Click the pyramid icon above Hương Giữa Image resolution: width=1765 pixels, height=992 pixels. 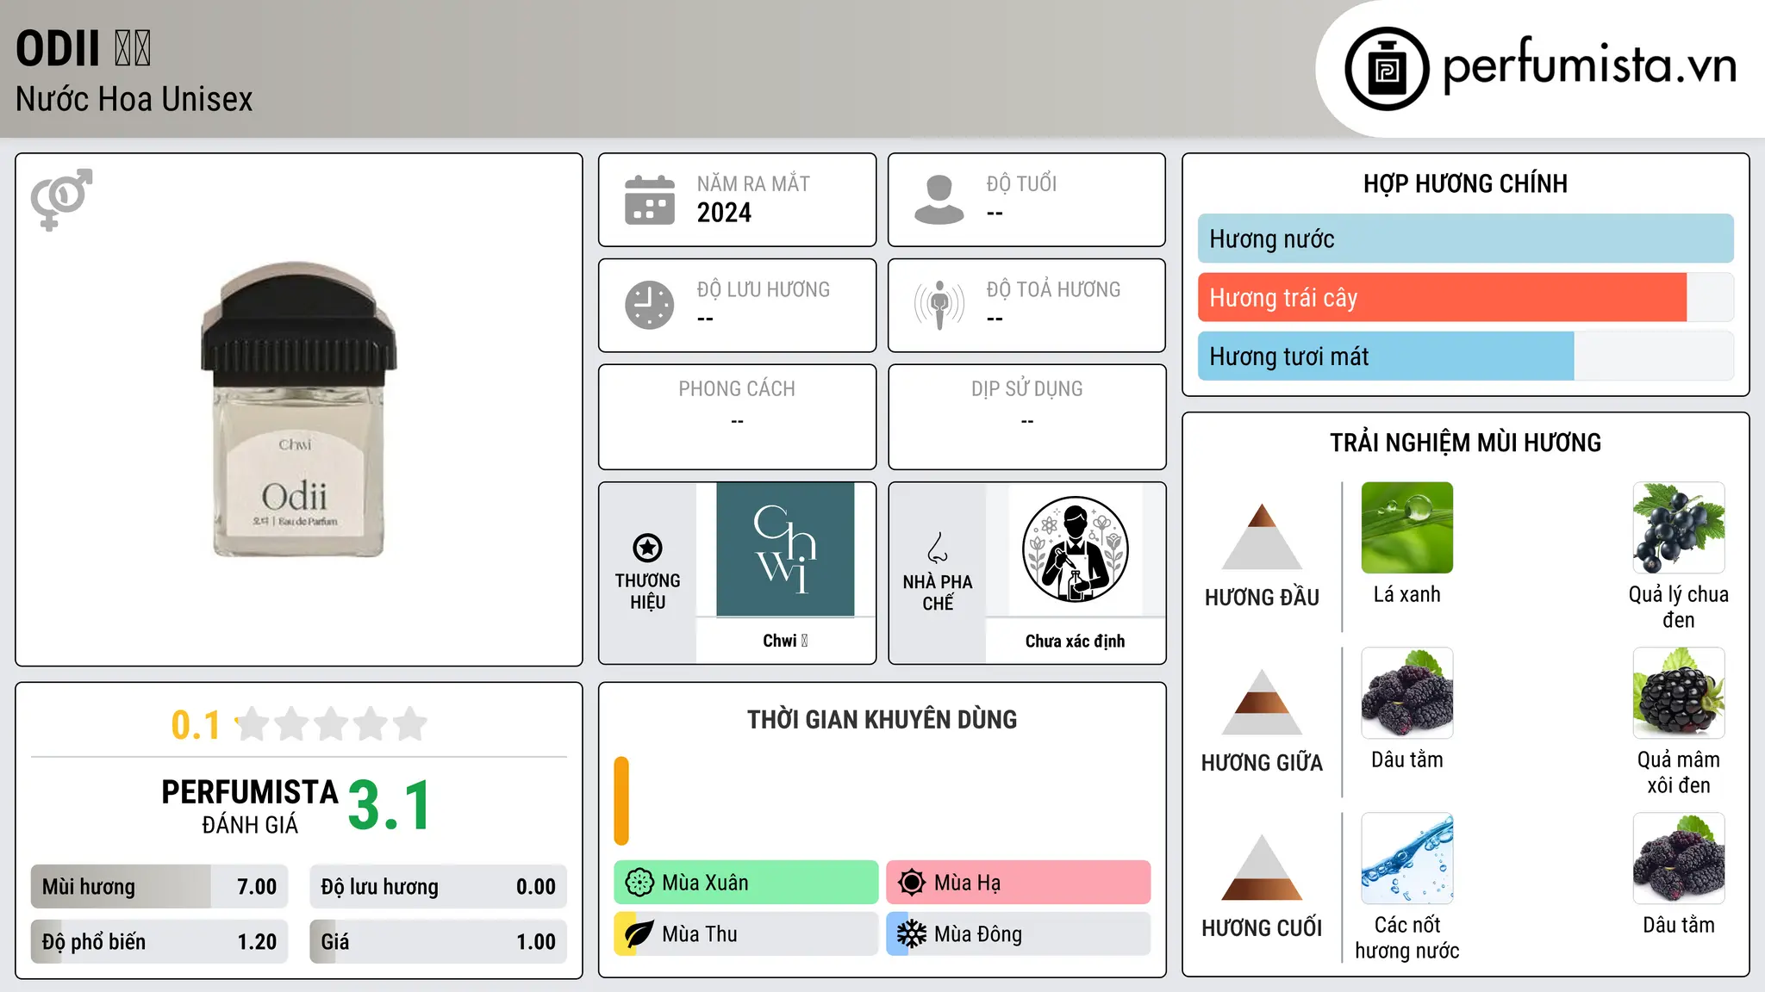pyautogui.click(x=1262, y=702)
